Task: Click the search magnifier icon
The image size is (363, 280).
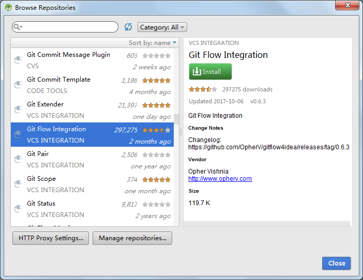Action: [x=17, y=27]
